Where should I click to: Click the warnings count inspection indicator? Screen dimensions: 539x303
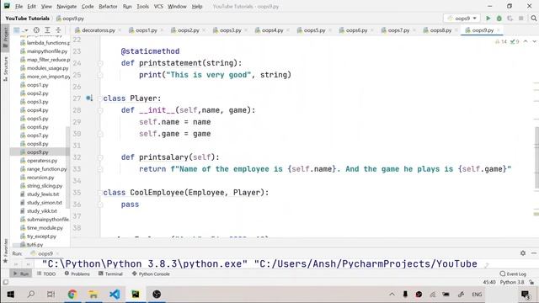tap(501, 41)
